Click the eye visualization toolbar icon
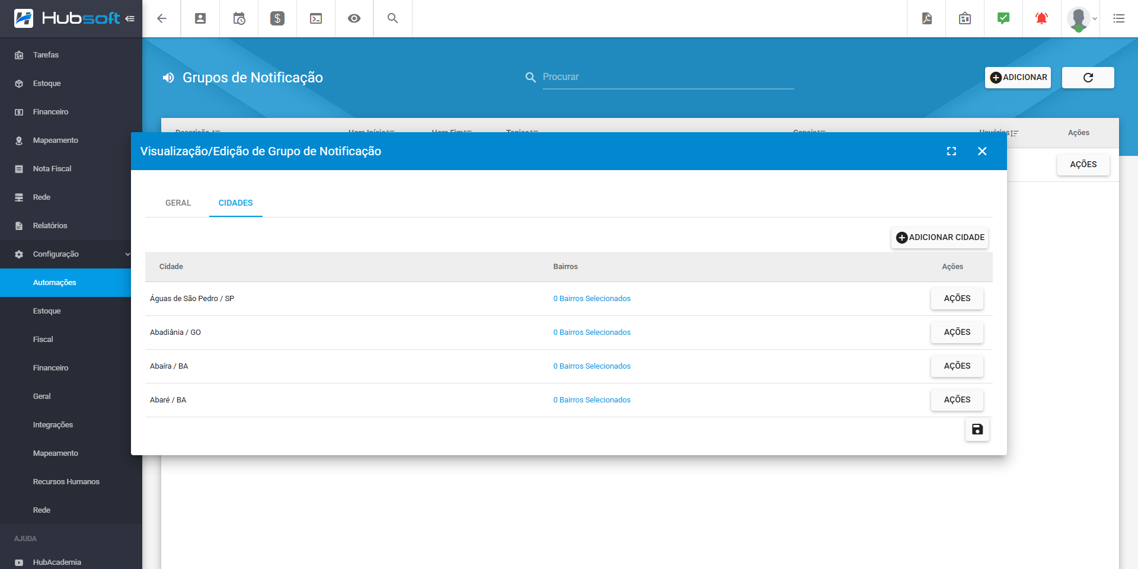 (354, 18)
